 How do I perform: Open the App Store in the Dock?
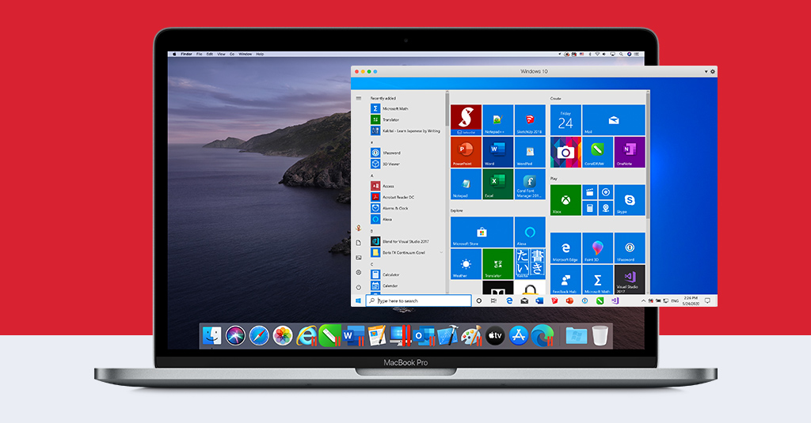coord(518,336)
